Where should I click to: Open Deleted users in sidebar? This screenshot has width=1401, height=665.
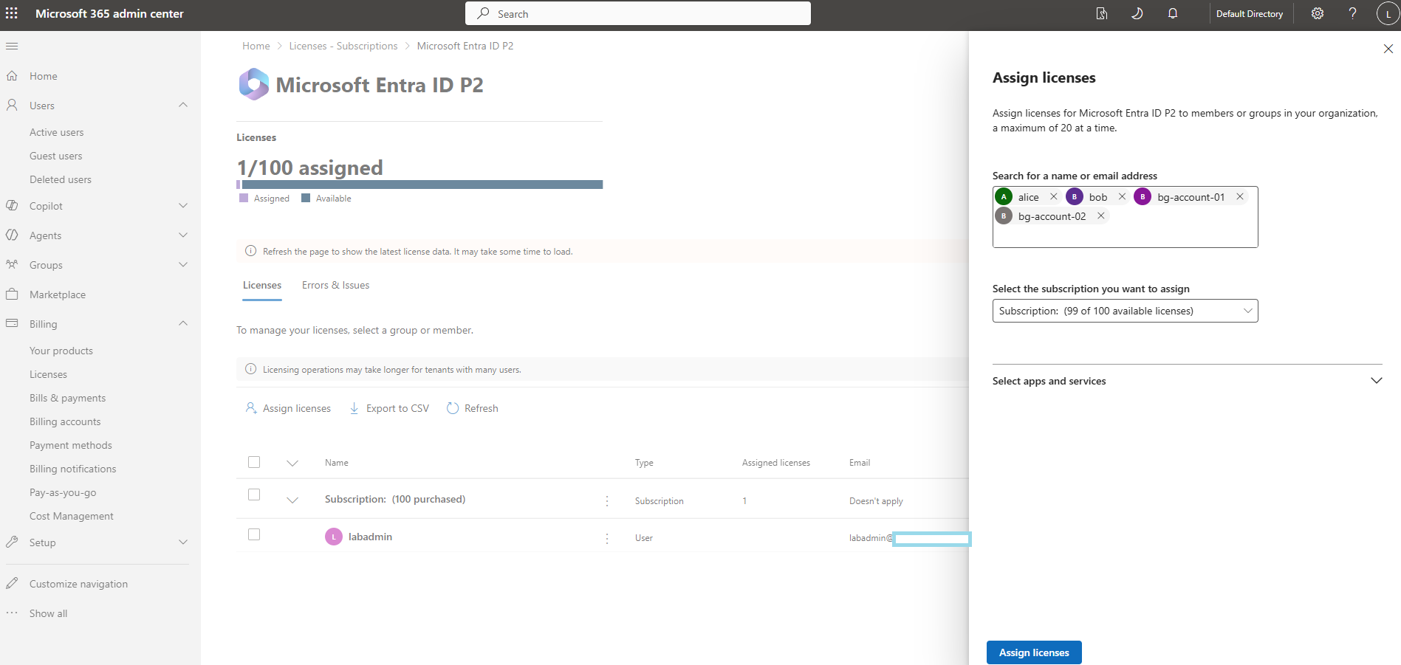coord(61,179)
